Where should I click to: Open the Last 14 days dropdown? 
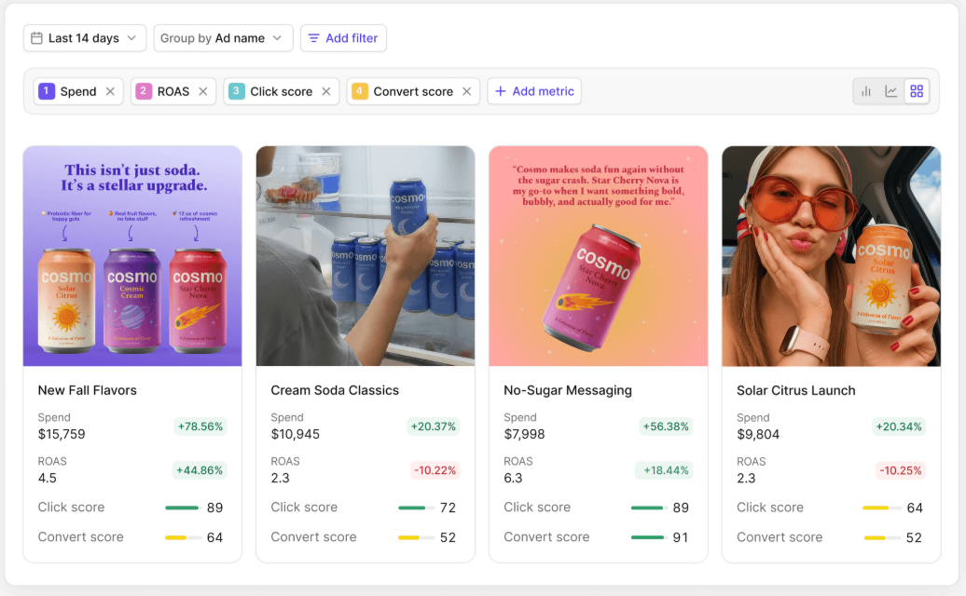85,38
